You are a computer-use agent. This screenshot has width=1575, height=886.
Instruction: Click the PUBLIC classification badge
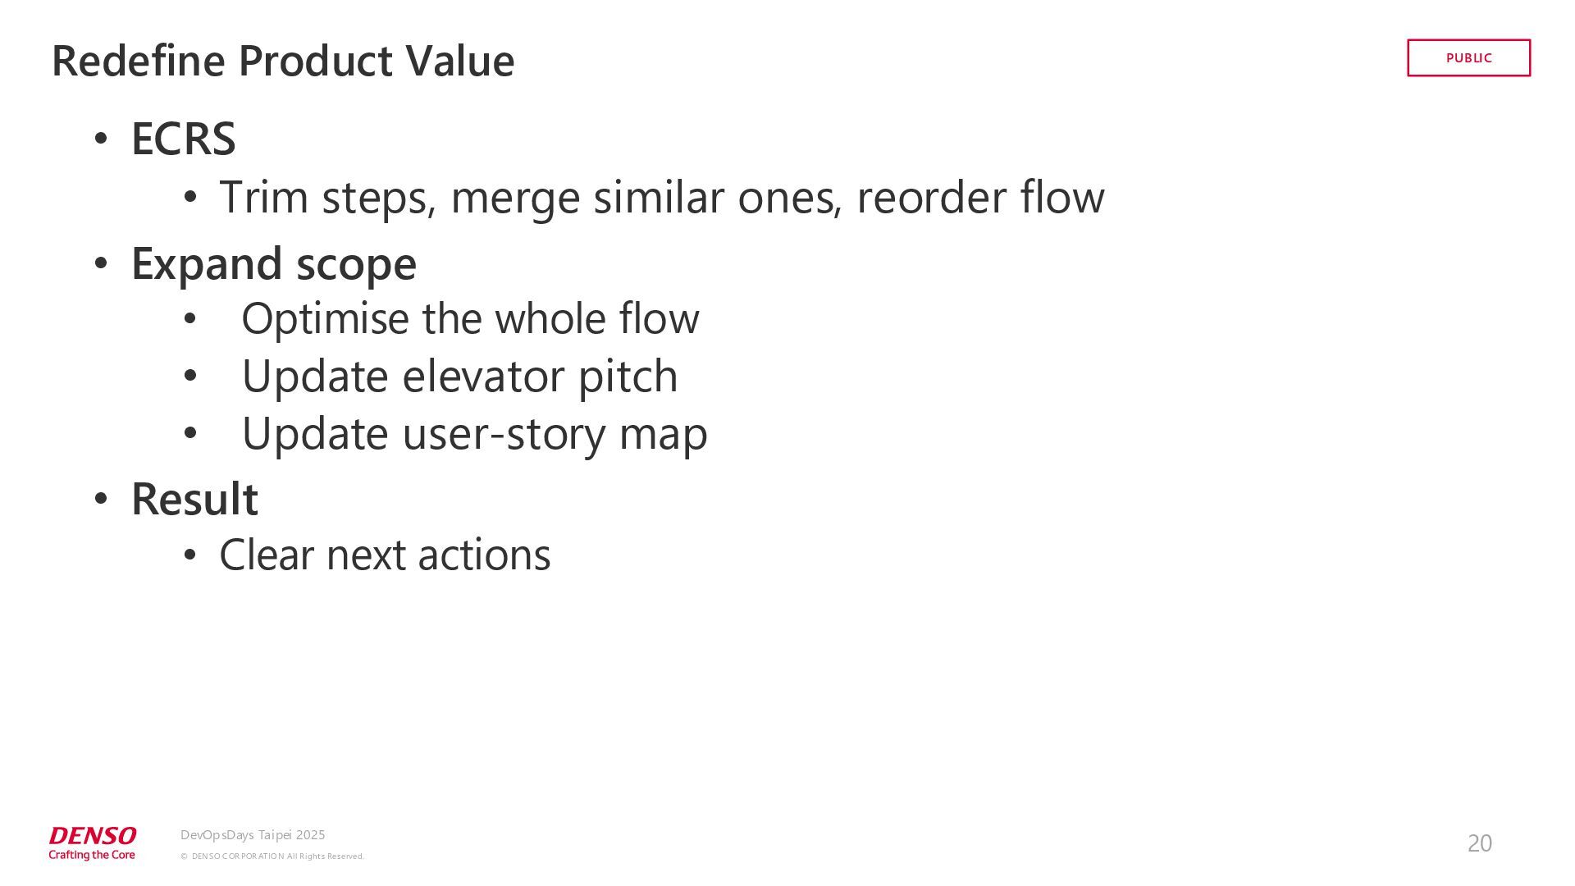(x=1468, y=57)
